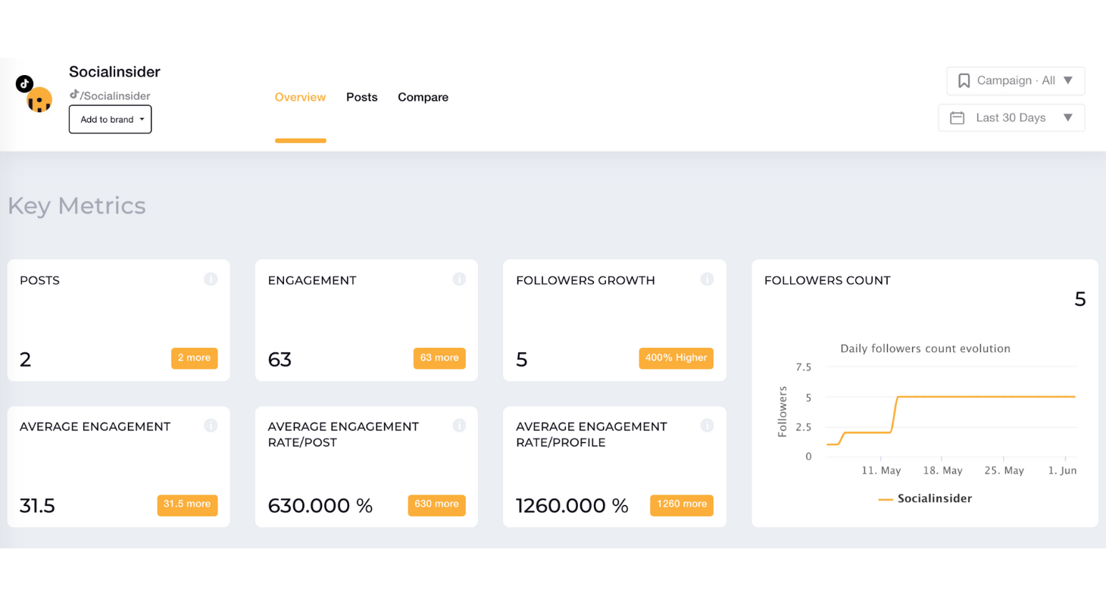Click the bookmark icon in Campaign selector

tap(964, 80)
